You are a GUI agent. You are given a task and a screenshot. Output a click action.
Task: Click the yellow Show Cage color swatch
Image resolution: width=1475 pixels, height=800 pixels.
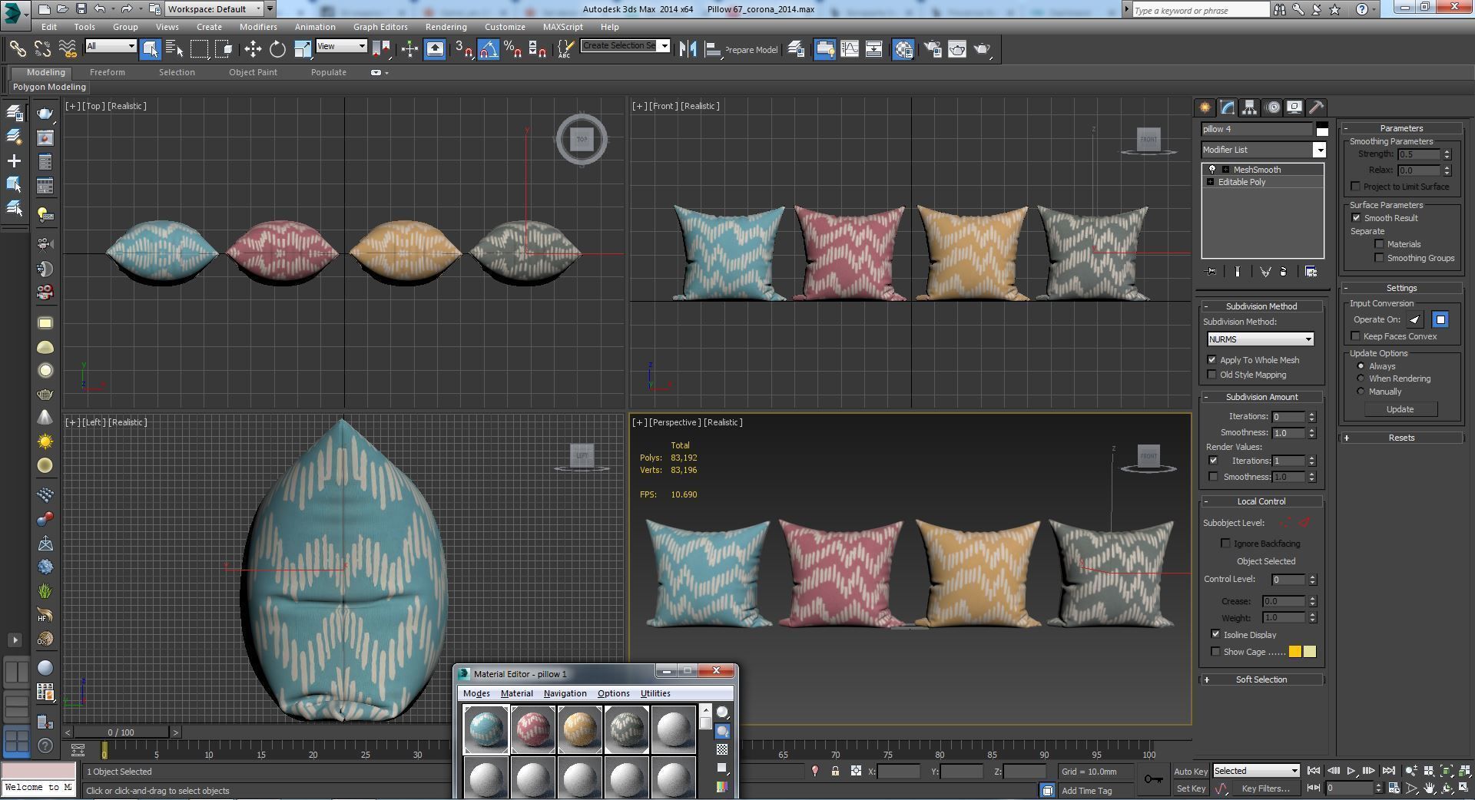pyautogui.click(x=1295, y=652)
